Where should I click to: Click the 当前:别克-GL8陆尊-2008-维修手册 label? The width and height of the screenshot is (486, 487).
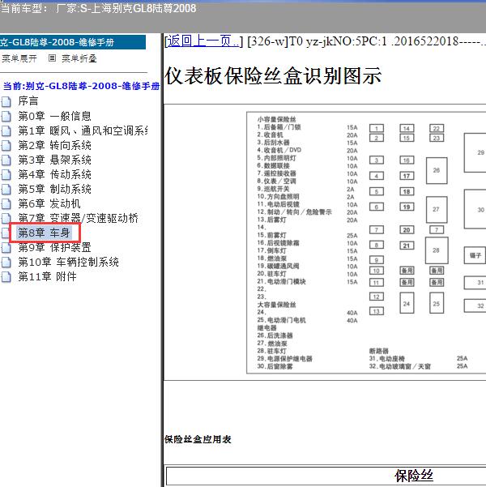coord(81,86)
